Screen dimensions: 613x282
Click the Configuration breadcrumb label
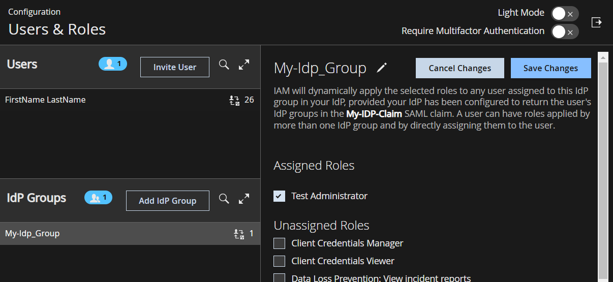pyautogui.click(x=34, y=12)
